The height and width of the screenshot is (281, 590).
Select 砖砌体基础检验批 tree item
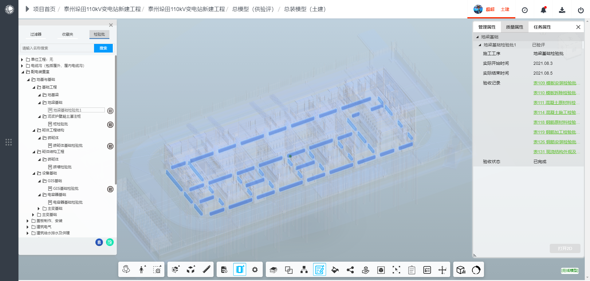(x=68, y=146)
